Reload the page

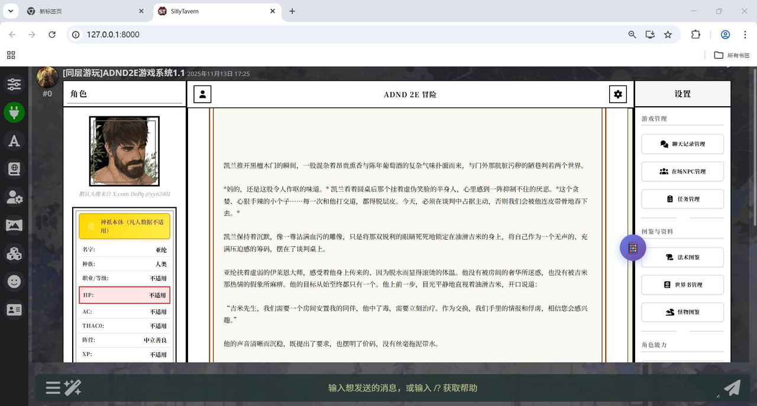(x=52, y=35)
